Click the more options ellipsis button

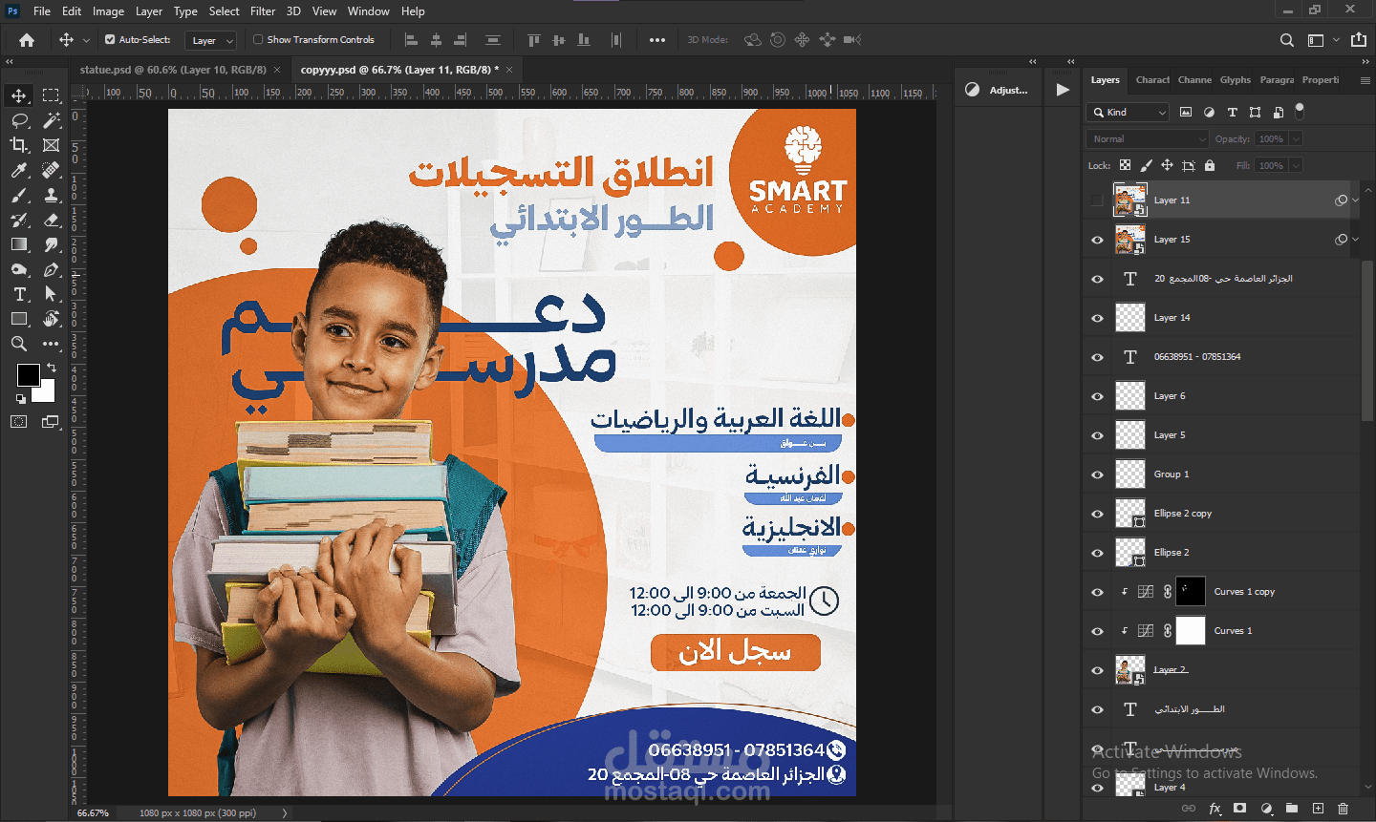tap(656, 40)
